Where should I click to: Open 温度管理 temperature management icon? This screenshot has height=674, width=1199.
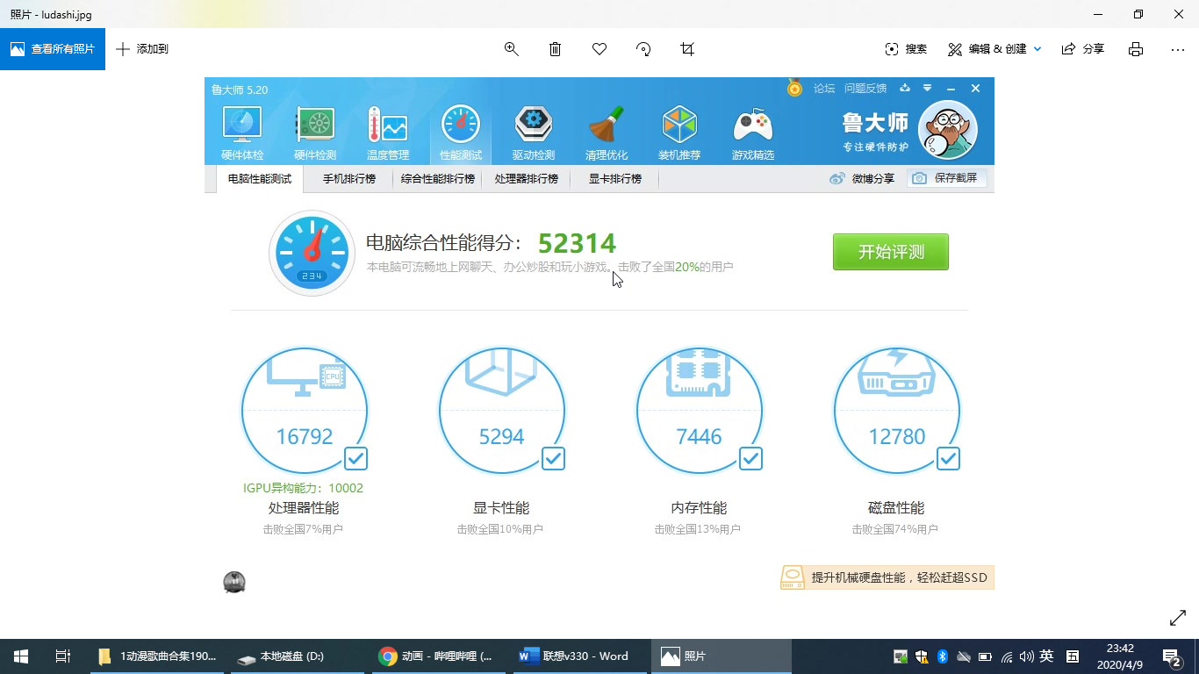tap(388, 133)
